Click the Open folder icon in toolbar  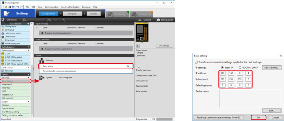6,7
